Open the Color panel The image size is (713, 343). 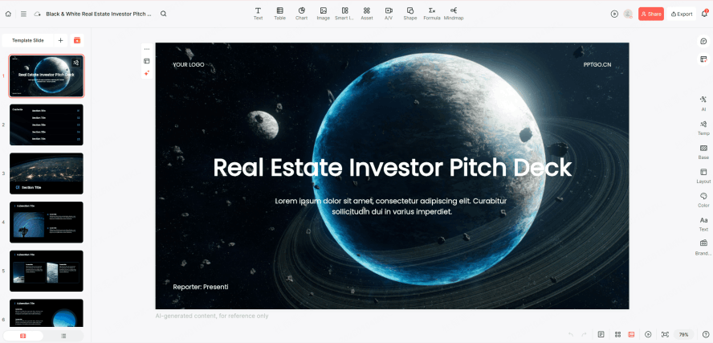point(703,200)
